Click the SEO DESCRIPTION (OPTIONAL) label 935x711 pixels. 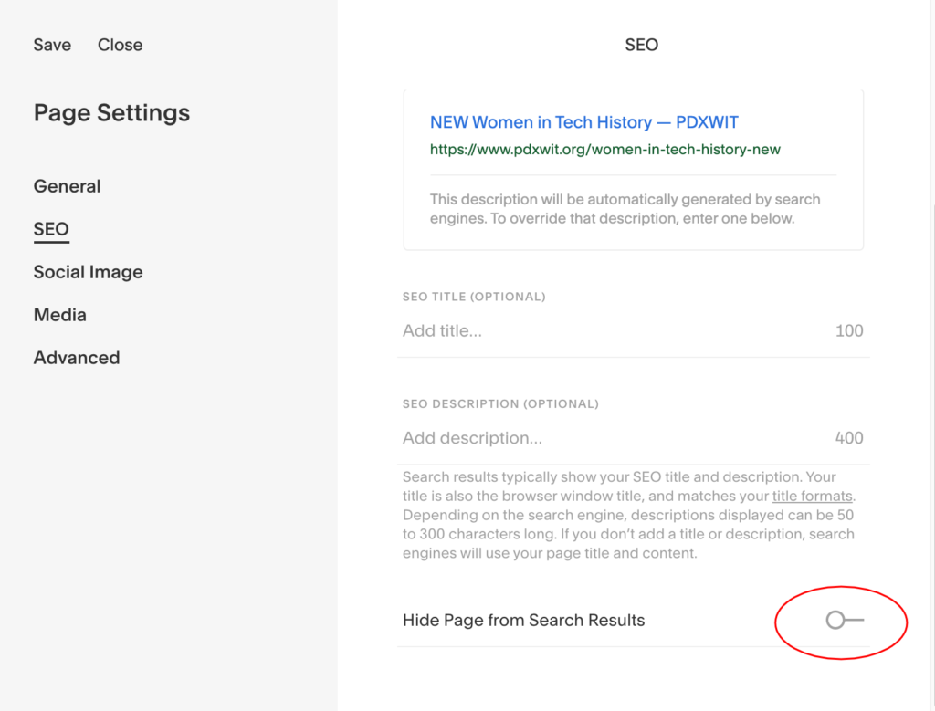click(500, 404)
